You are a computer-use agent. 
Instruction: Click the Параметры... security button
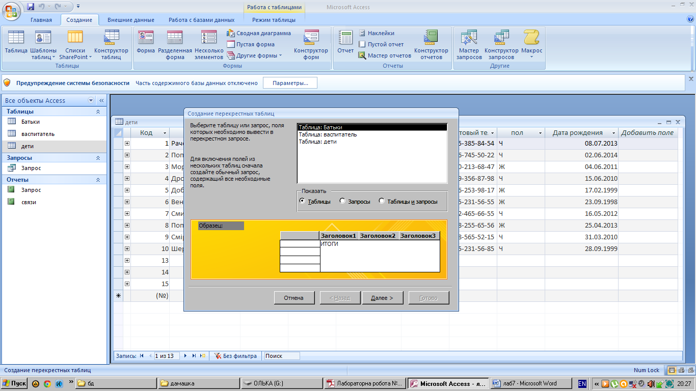tap(290, 83)
